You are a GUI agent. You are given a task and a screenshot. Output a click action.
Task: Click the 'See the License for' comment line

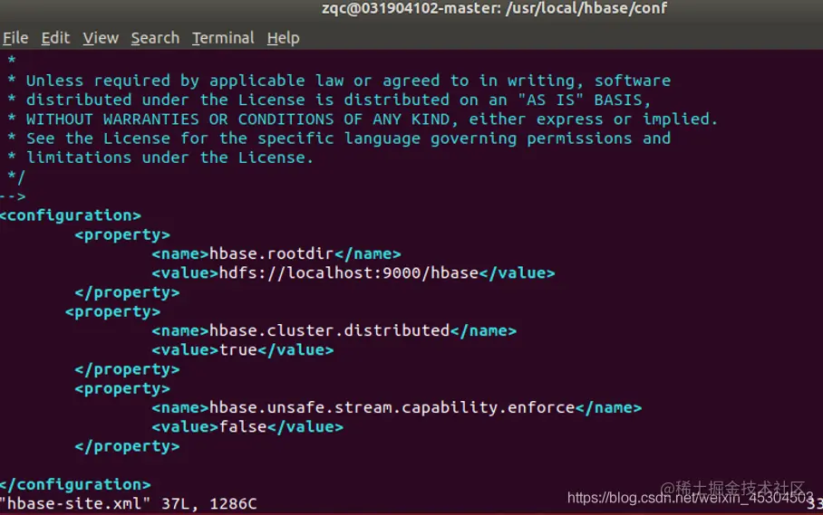(339, 138)
